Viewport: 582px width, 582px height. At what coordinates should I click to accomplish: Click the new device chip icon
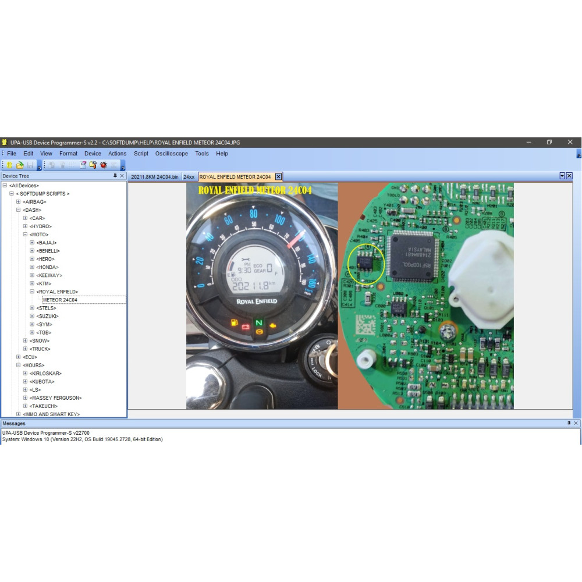(9, 165)
